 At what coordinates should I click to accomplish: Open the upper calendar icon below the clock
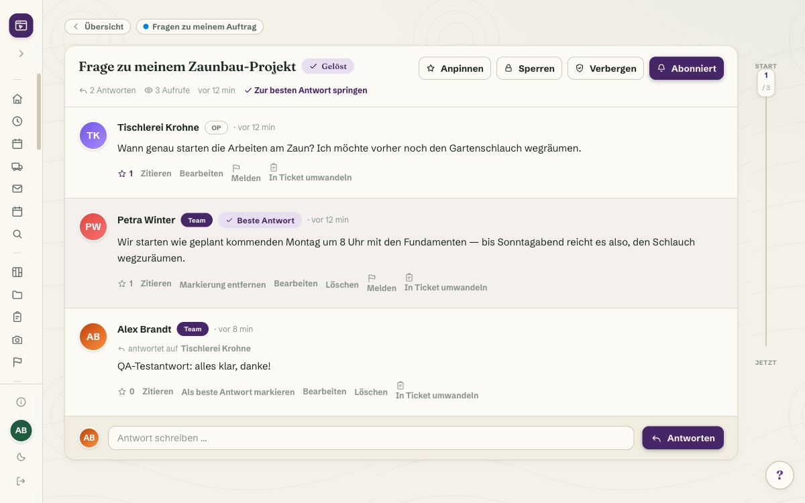(17, 144)
